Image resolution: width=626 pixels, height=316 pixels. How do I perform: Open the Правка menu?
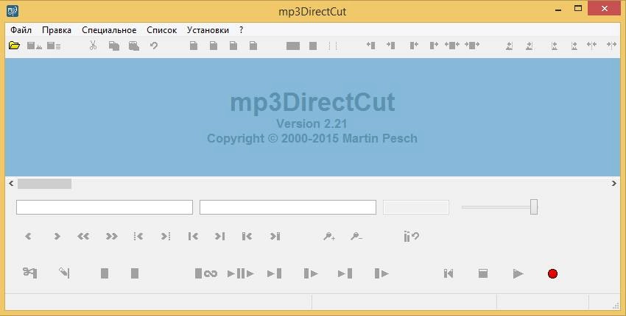57,30
